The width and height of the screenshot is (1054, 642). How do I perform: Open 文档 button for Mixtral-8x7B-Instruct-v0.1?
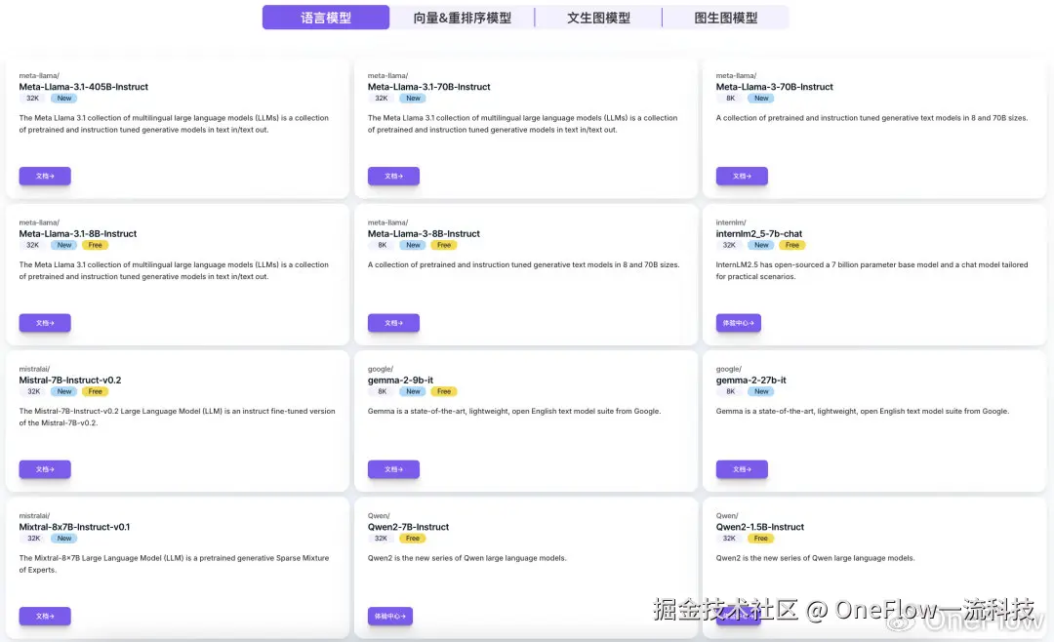45,616
